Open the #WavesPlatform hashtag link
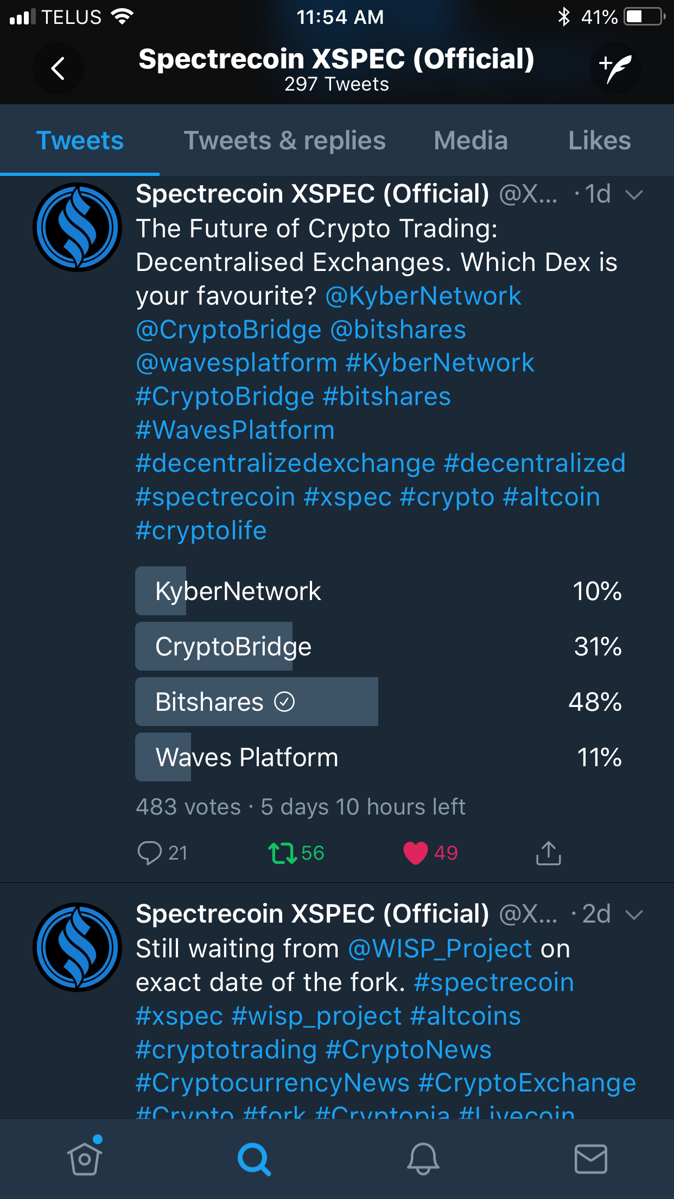 pos(235,430)
